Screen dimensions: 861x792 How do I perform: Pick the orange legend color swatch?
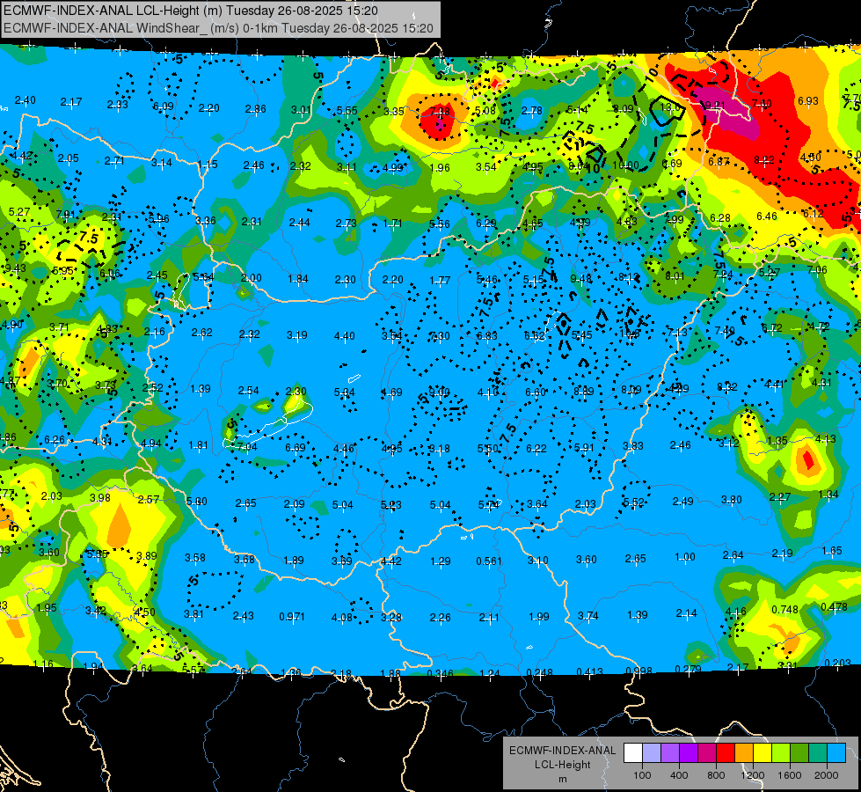pyautogui.click(x=744, y=753)
